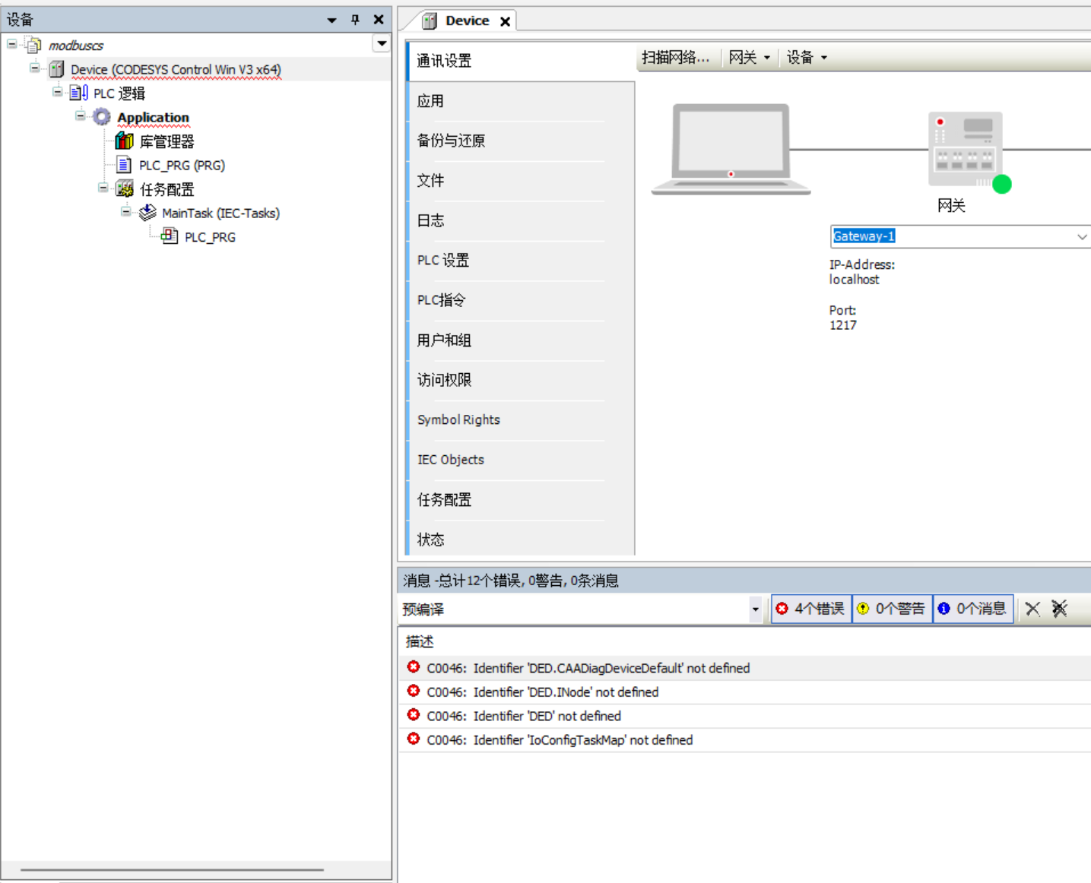1091x883 pixels.
Task: Select the 日志 log tab
Action: (430, 220)
